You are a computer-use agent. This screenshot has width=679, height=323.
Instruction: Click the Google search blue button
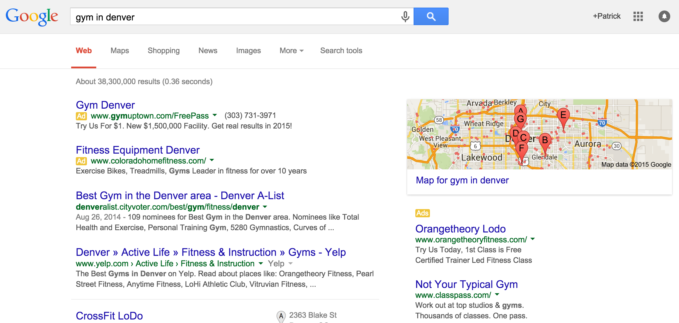coord(431,16)
